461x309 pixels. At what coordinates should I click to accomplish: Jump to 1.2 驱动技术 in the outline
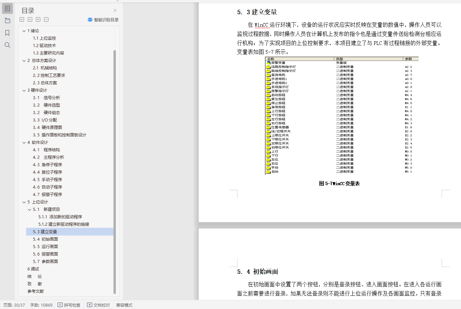[44, 46]
